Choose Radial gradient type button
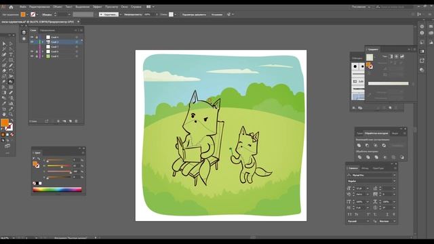This screenshot has width=434, height=244. point(396,56)
